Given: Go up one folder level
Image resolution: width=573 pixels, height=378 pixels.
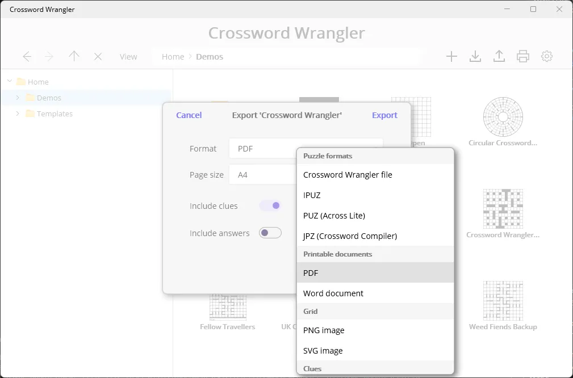Looking at the screenshot, I should coord(74,56).
